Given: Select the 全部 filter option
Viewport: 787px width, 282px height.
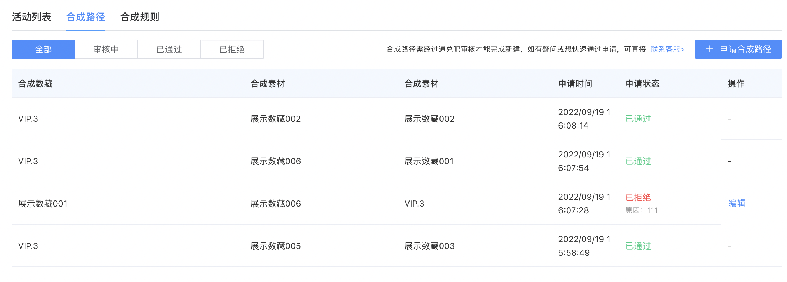Looking at the screenshot, I should [x=43, y=49].
